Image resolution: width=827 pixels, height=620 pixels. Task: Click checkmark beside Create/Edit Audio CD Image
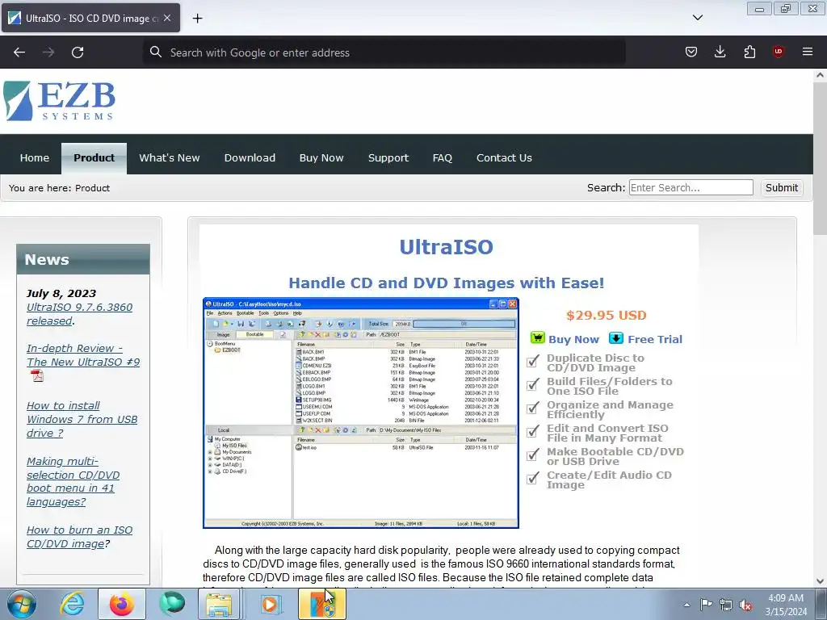[533, 479]
